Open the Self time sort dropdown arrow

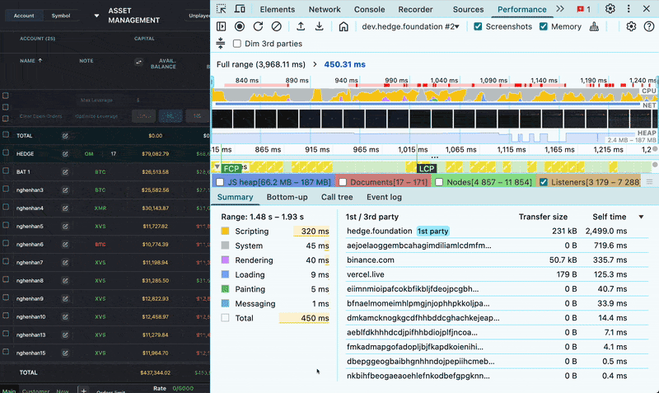click(641, 217)
